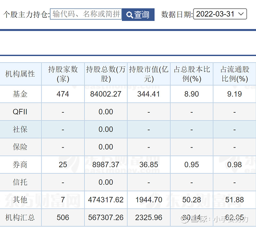Screen dimensions: 256x227
Task: Select the QFII row label
Action: (20, 112)
